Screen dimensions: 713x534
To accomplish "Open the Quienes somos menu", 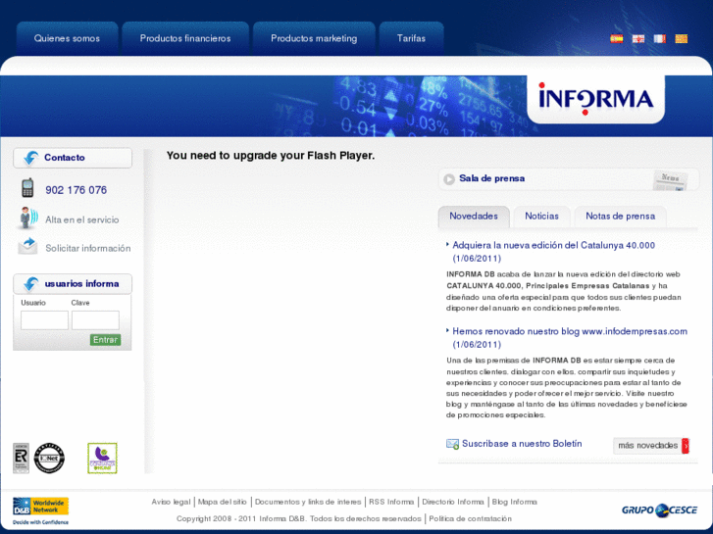I will click(x=67, y=38).
